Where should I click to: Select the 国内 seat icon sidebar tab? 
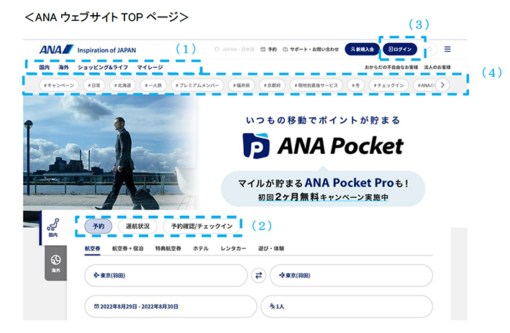[53, 228]
